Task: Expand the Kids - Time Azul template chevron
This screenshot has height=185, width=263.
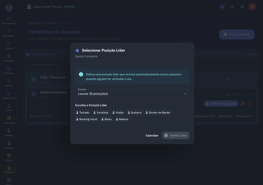Action: click(251, 79)
